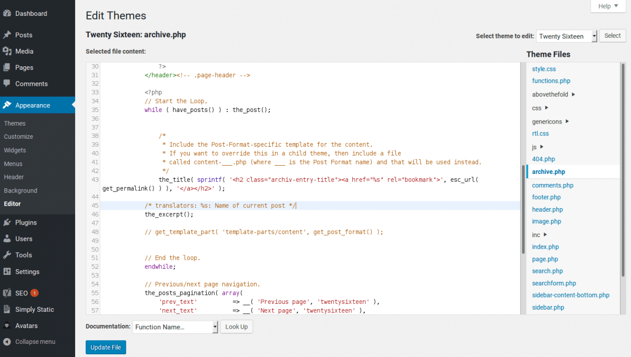Viewport: 631px width, 357px height.
Task: Click the code editor vertical scrollbar
Action: 523,210
